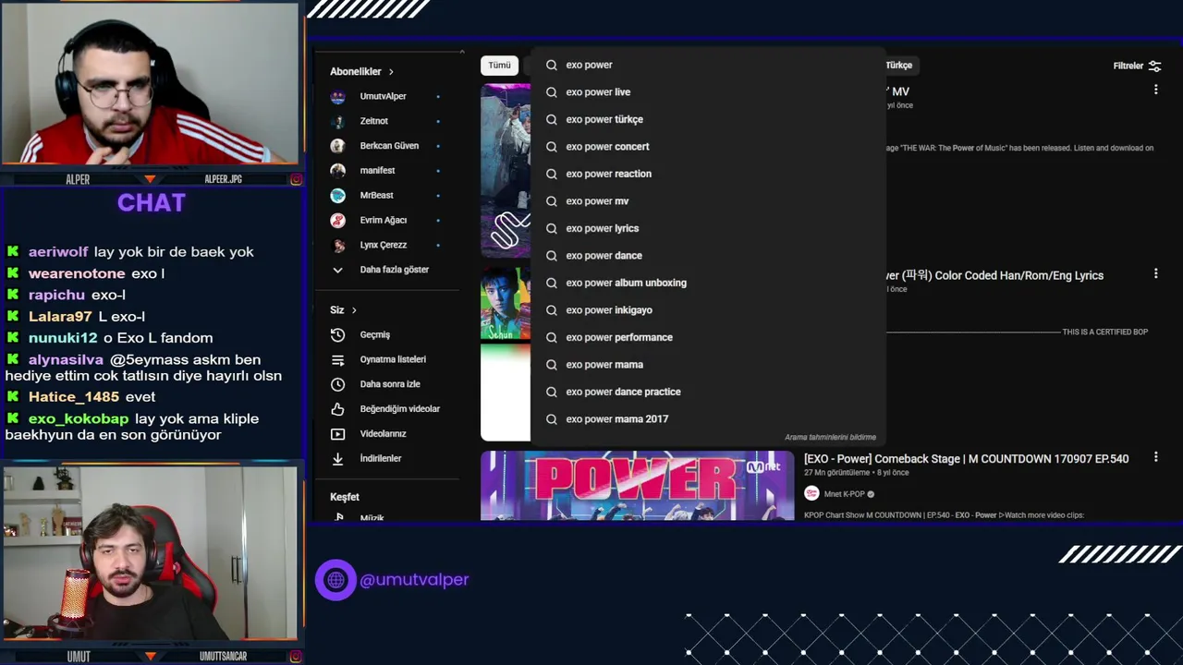Click the Videolarınız play icon

click(338, 434)
